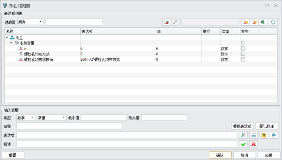Click the export expressions to file icon
Screen dimensions: 282x160
(x=254, y=22)
